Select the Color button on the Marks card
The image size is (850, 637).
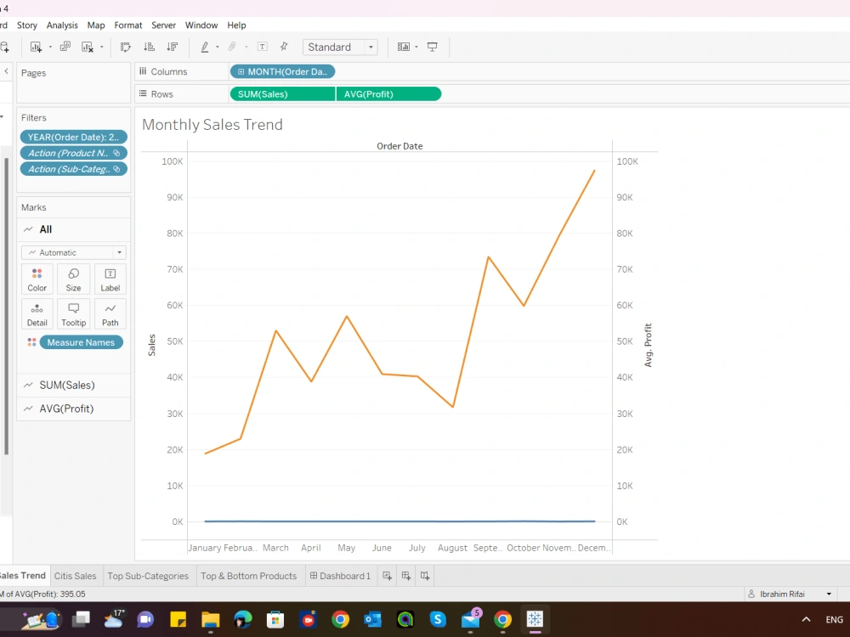click(x=37, y=279)
